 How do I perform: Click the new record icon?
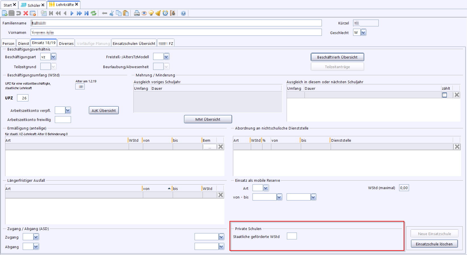(5, 13)
